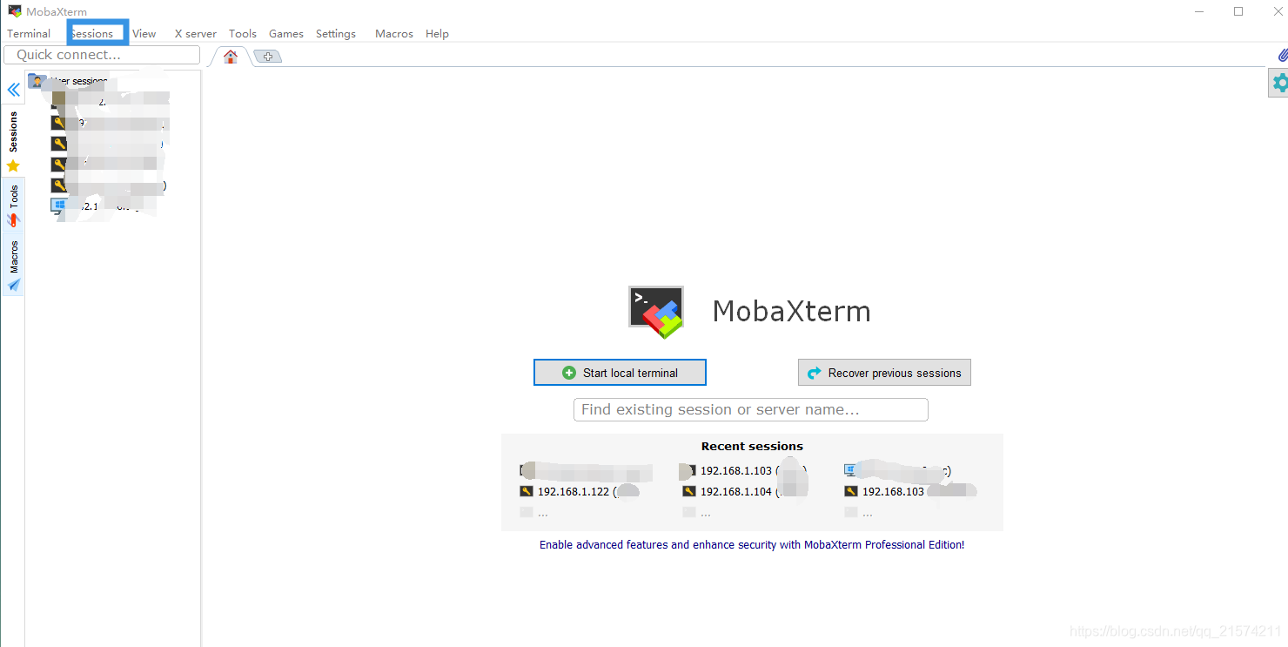
Task: Open the Settings menu
Action: point(336,34)
